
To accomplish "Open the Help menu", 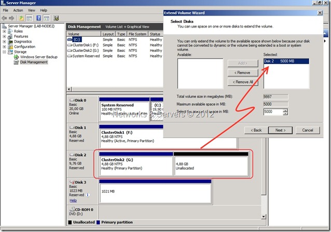I will [44, 10].
